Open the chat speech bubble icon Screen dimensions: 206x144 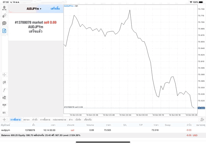(5, 23)
